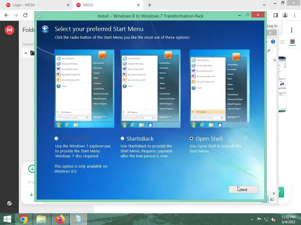Click the browser back arrow
This screenshot has height=225, width=301.
[6, 15]
